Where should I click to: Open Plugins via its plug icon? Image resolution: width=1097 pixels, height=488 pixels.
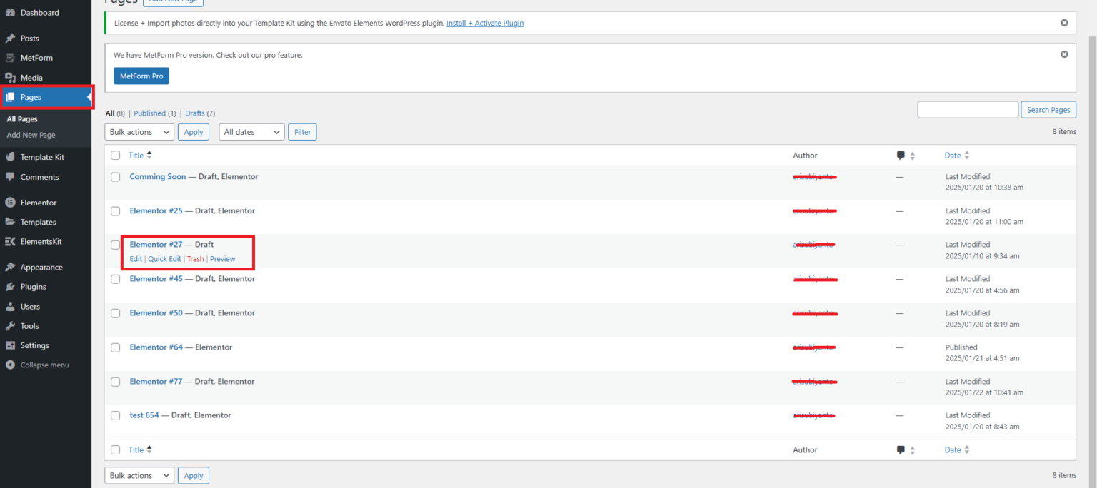(10, 287)
